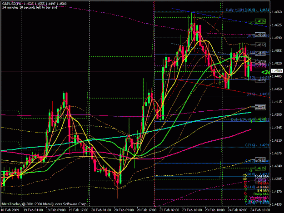Click the '20 Feb 17:00' time axis label

coord(146,210)
